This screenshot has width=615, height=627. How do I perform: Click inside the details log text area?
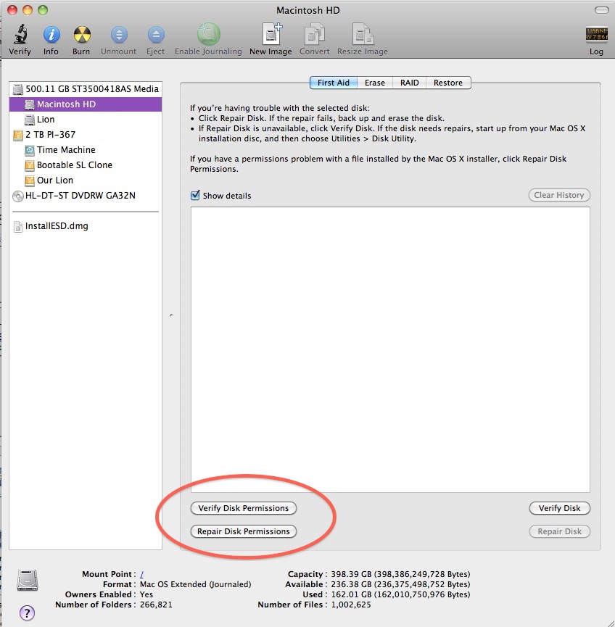390,349
